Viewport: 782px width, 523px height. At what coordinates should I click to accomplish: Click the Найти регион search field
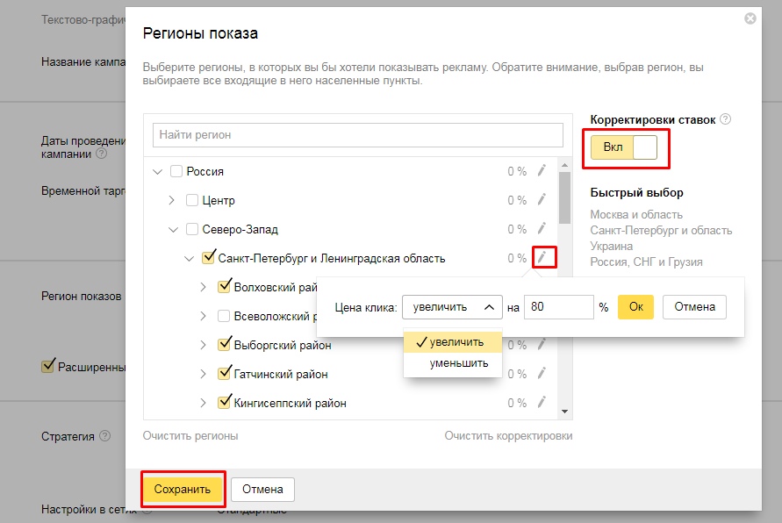(x=357, y=135)
